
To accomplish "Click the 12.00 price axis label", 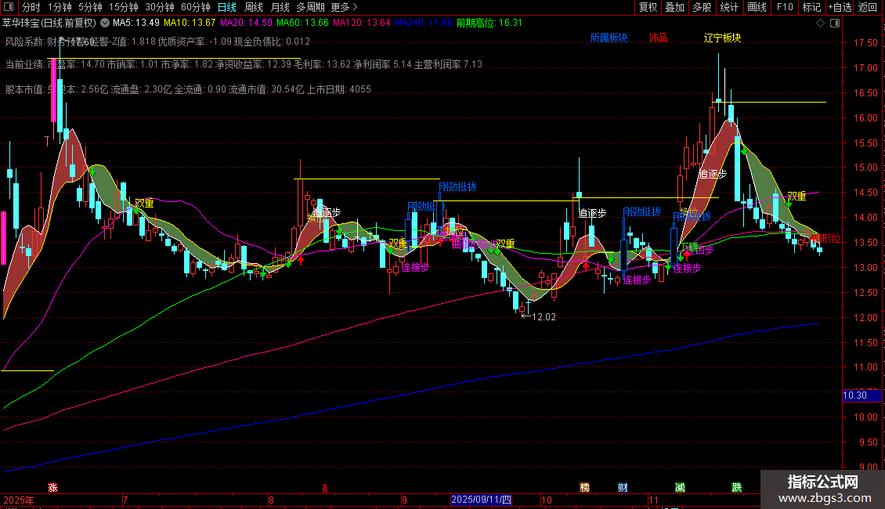I will pos(865,318).
